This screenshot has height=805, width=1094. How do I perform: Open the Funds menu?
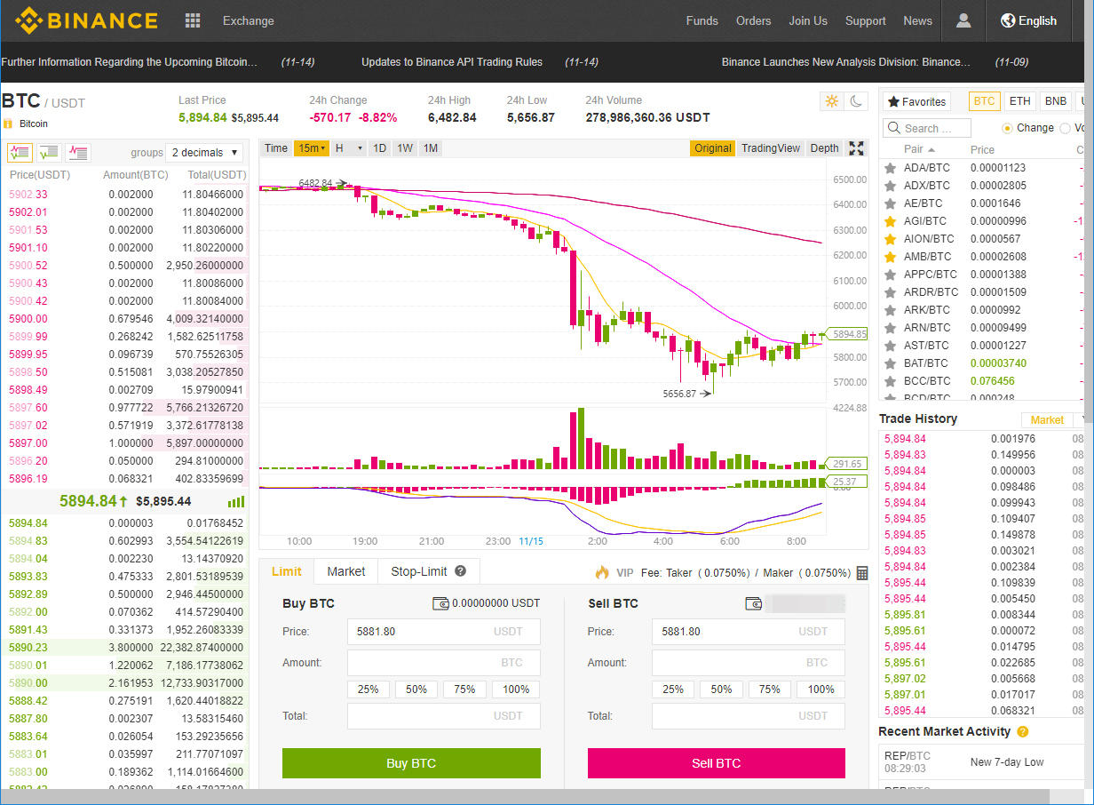[702, 20]
